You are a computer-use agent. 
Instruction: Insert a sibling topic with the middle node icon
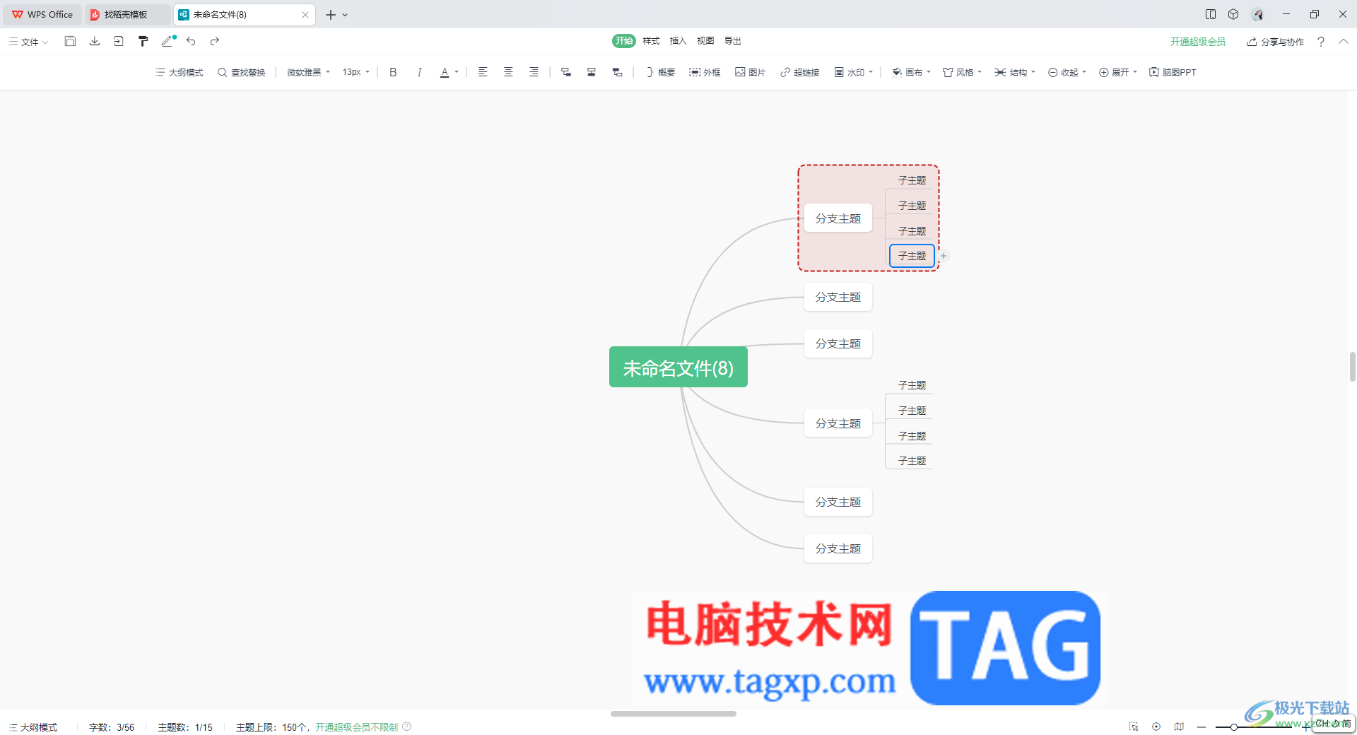[592, 72]
